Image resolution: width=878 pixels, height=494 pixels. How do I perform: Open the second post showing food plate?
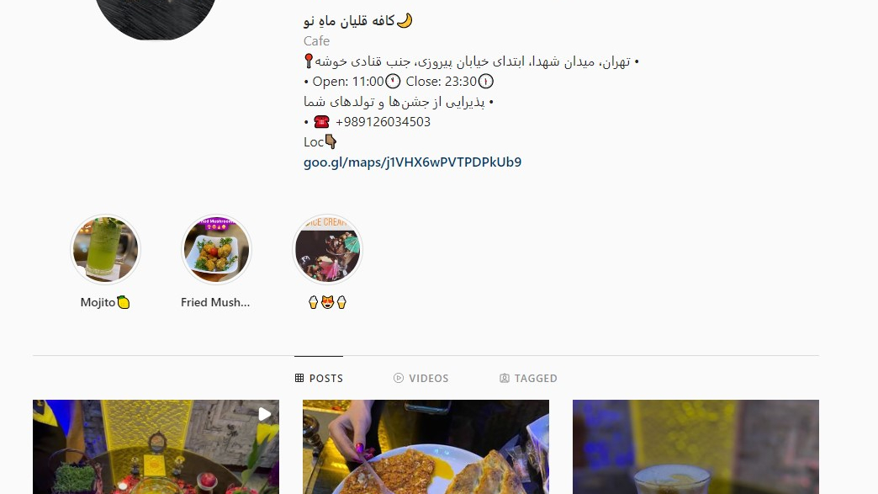426,447
